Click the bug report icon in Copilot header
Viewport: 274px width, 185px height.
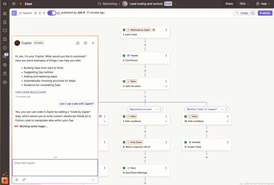(x=78, y=43)
